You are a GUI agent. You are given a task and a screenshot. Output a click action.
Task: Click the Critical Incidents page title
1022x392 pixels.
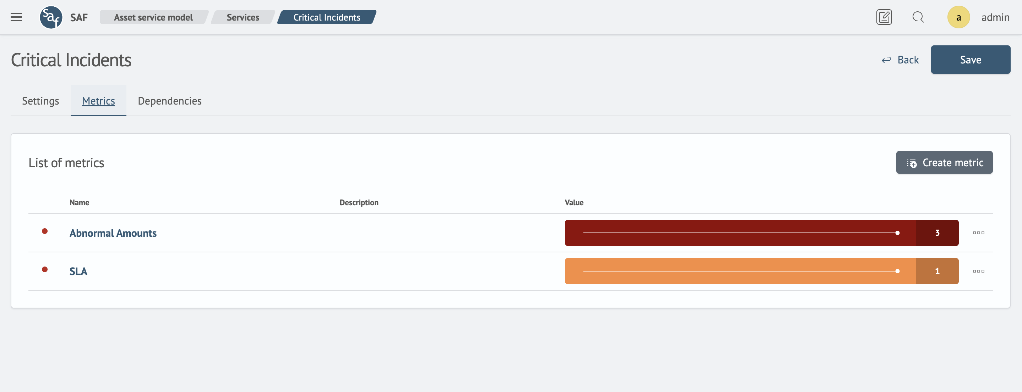pos(71,60)
